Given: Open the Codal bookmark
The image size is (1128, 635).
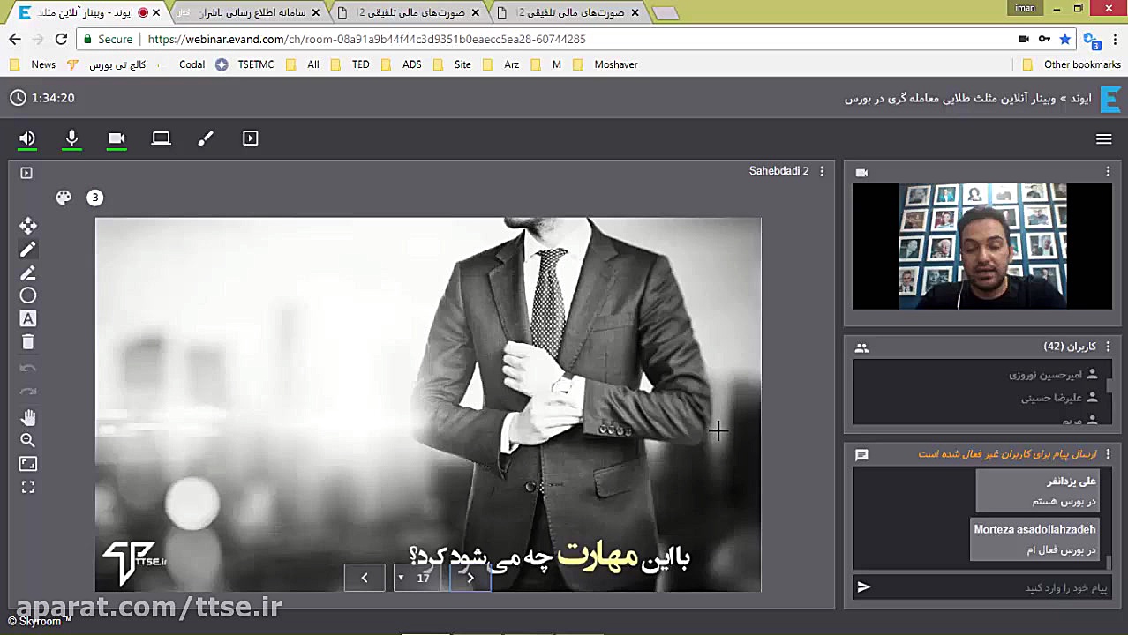Looking at the screenshot, I should (x=192, y=63).
